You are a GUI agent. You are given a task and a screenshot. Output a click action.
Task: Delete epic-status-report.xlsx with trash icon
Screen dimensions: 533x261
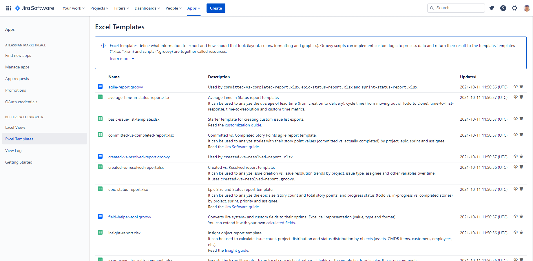521,189
